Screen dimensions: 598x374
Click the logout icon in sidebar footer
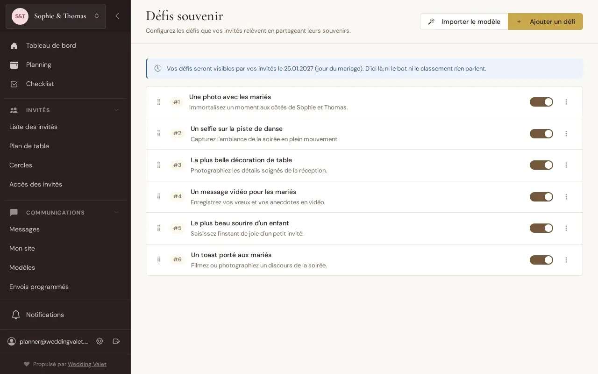[116, 341]
